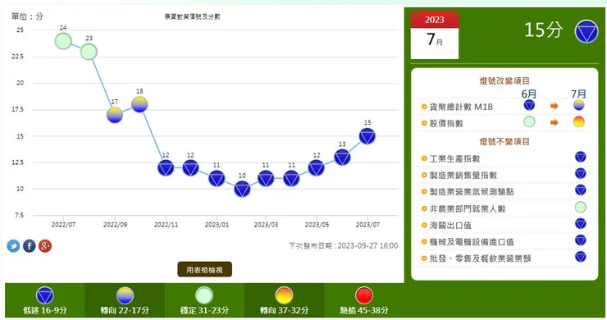Click the data point valued 13
The image size is (607, 320).
(x=342, y=158)
